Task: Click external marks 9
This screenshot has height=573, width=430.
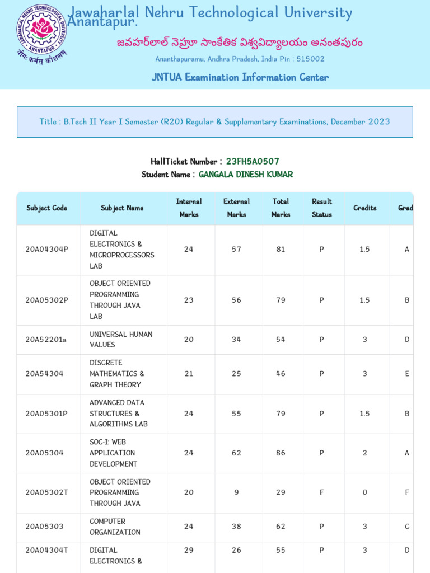Action: [237, 492]
